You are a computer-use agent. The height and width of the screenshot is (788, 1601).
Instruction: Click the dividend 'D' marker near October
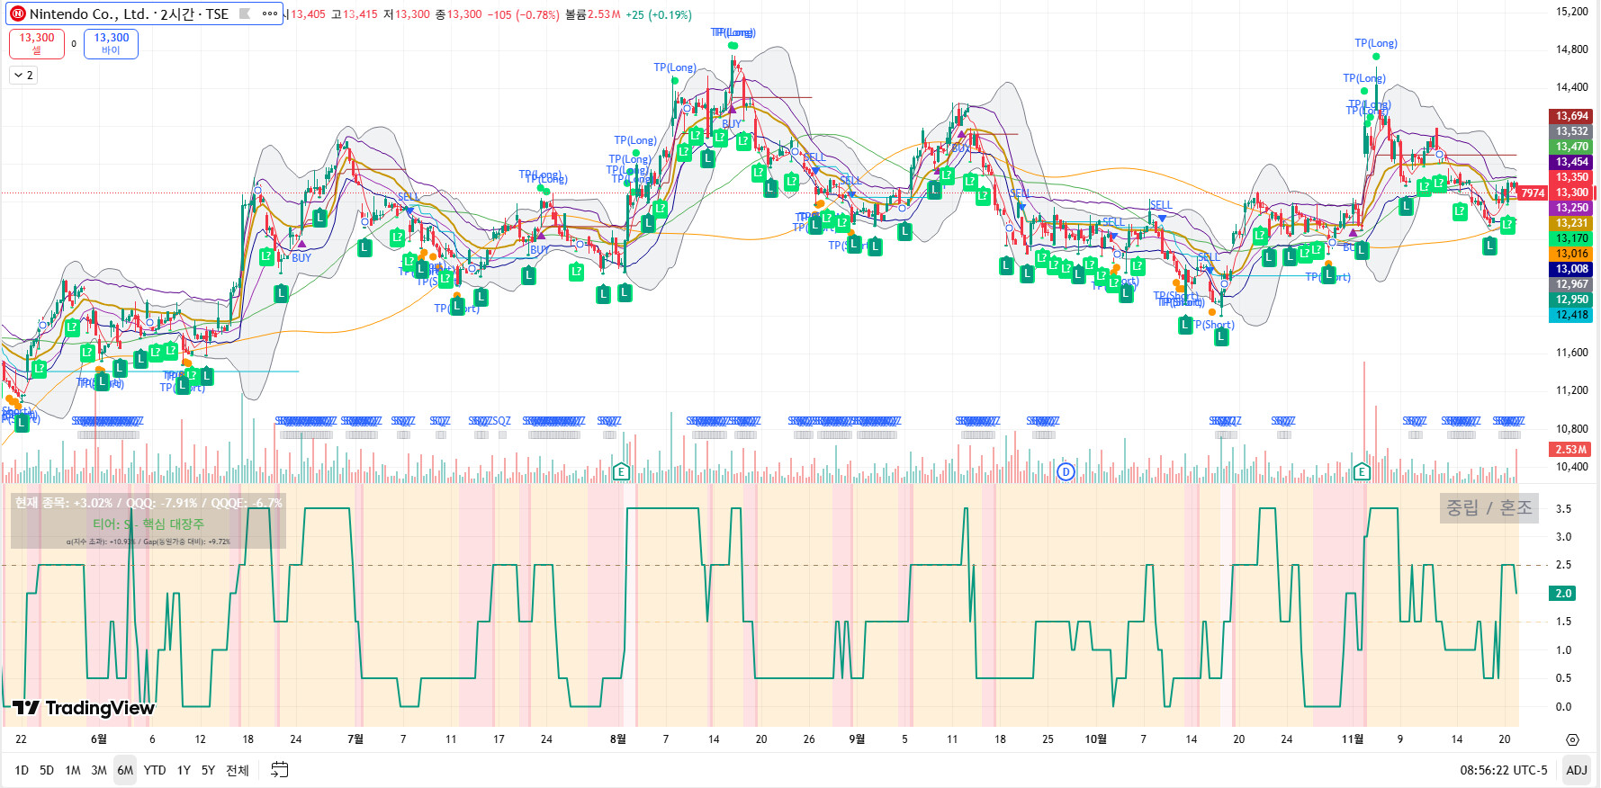click(1066, 471)
